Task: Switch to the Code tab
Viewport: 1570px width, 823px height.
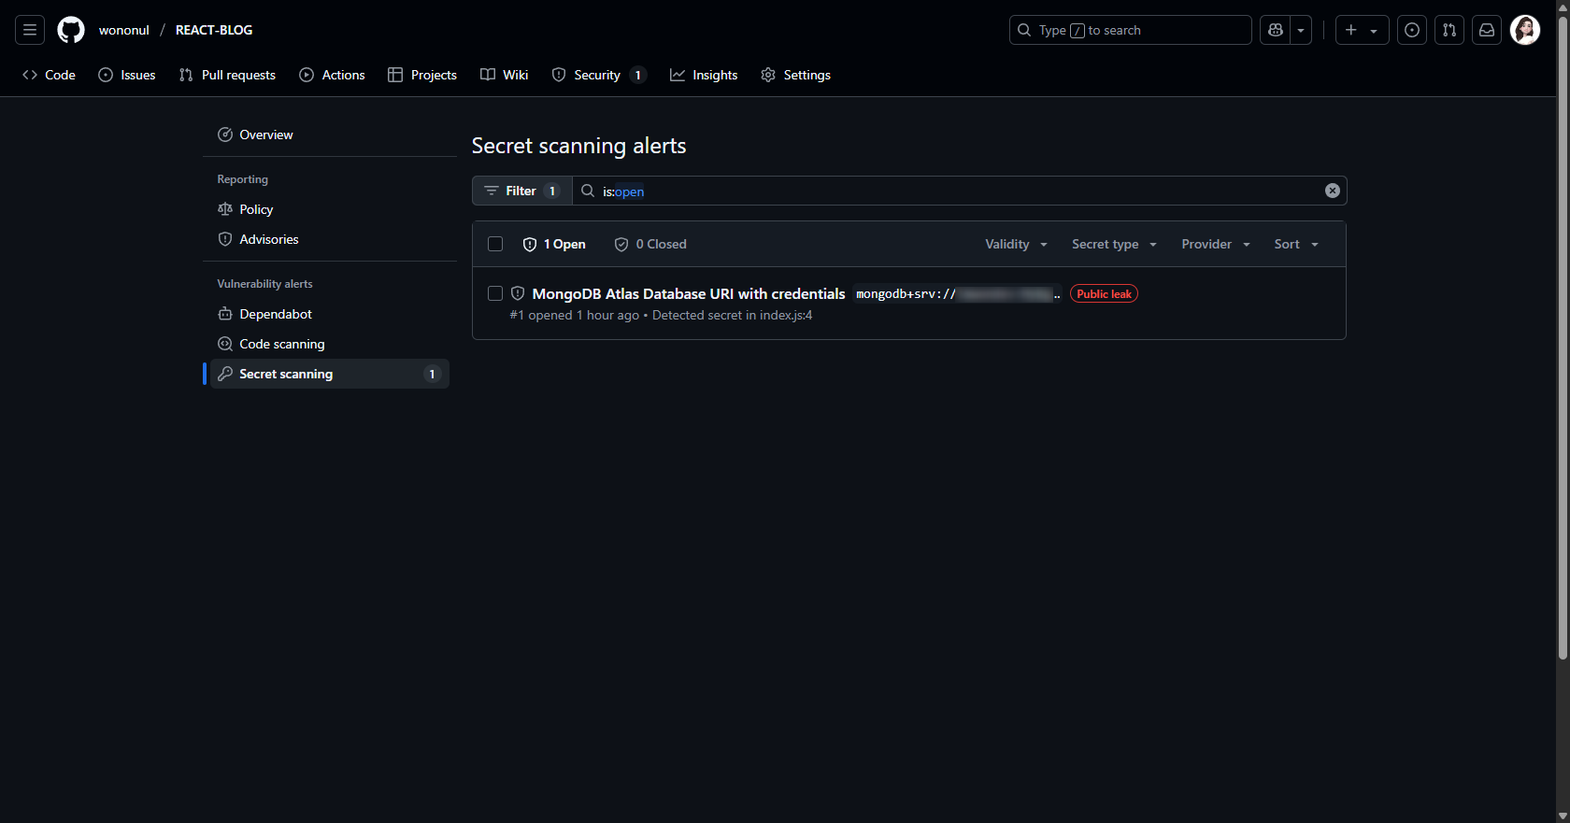Action: click(x=49, y=75)
